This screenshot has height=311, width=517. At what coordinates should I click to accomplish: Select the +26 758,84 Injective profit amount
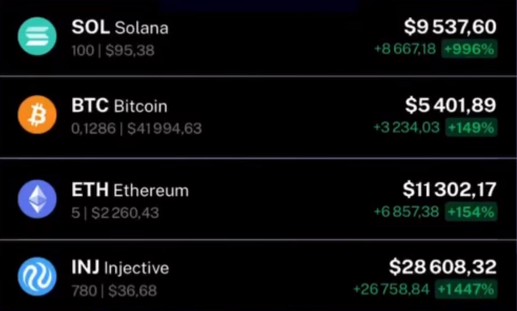[x=391, y=289]
